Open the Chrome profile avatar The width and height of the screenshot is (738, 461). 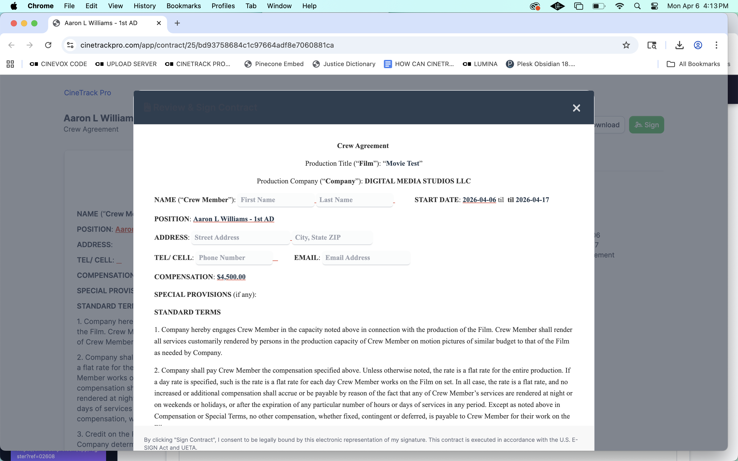point(698,45)
